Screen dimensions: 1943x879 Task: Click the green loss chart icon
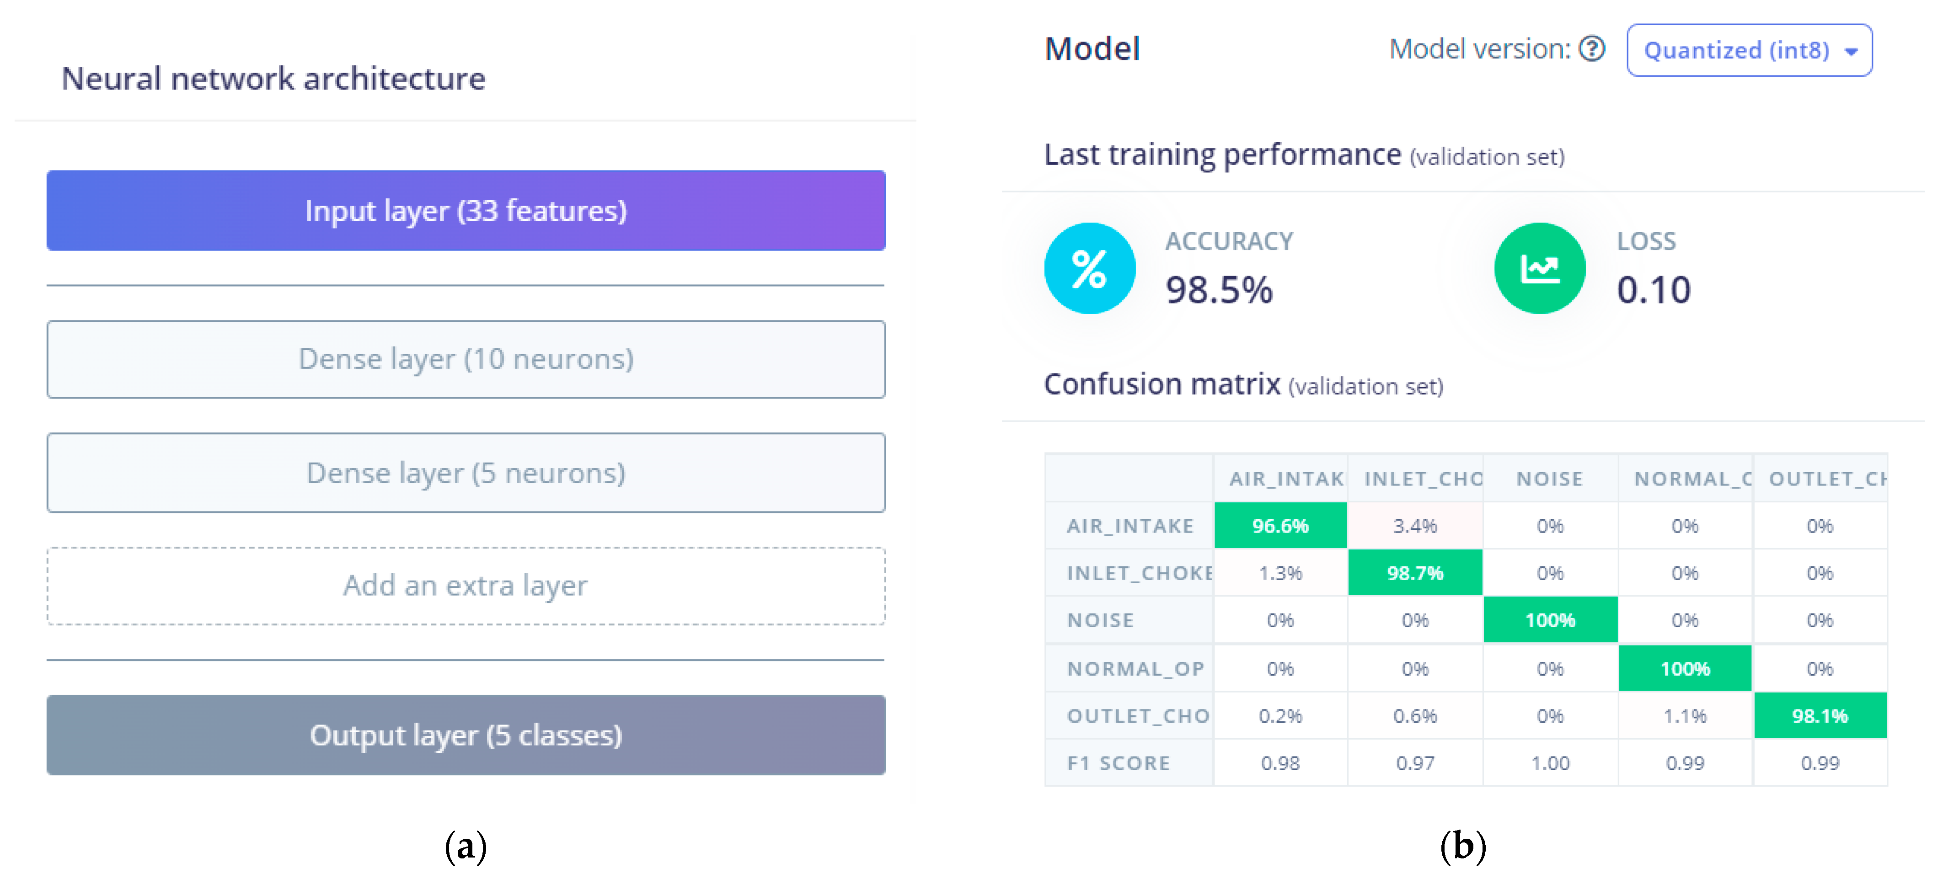(x=1540, y=268)
